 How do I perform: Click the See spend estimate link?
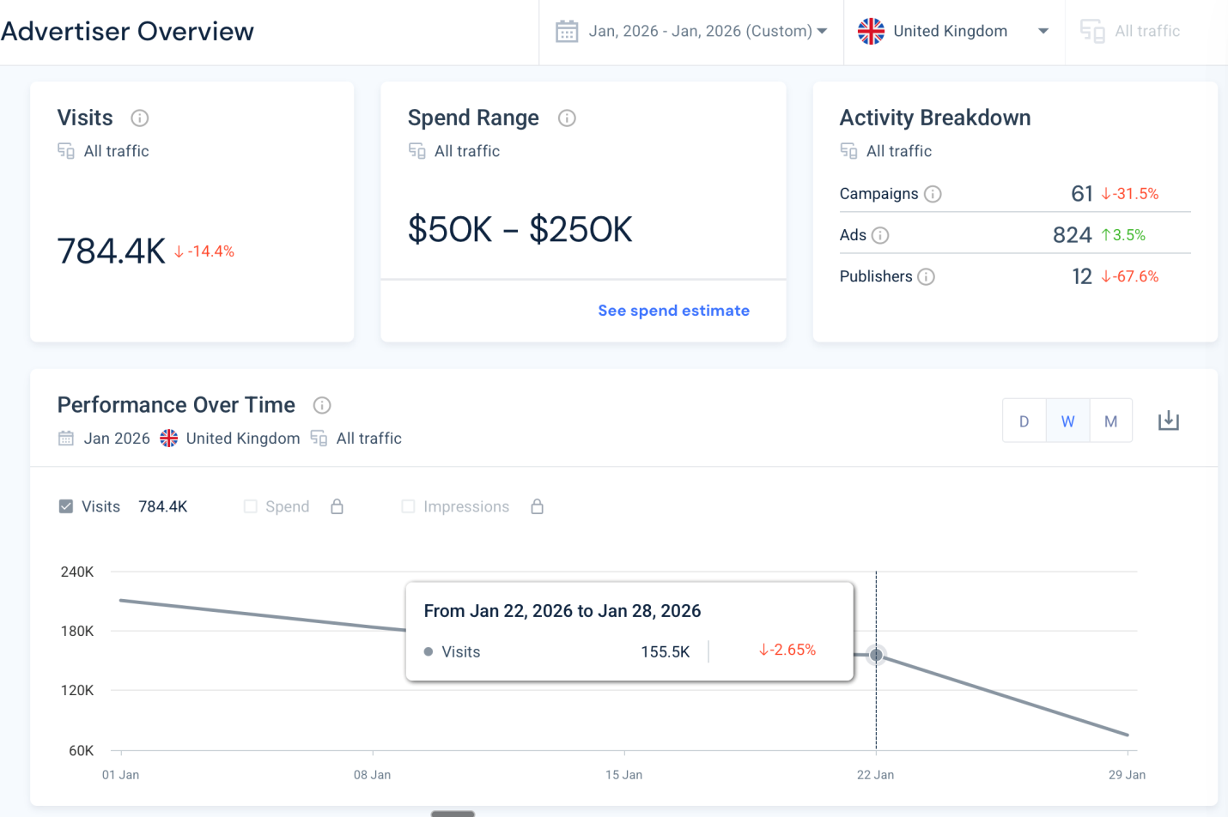(x=673, y=311)
